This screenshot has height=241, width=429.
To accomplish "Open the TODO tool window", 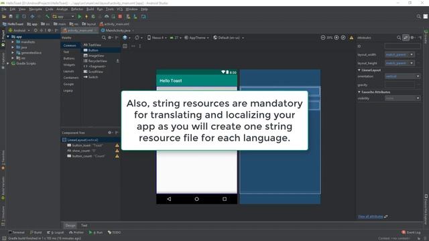I will pos(115,232).
